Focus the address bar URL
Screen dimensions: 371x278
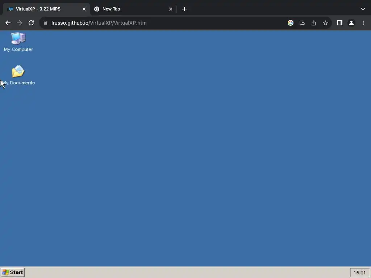click(99, 23)
